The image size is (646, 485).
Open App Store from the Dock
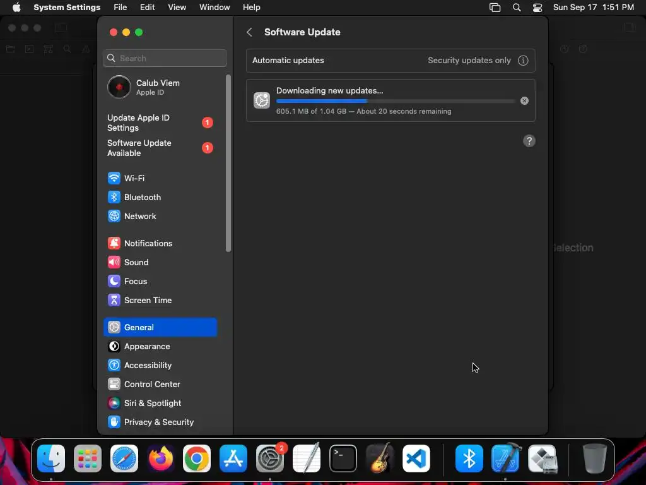coord(233,458)
